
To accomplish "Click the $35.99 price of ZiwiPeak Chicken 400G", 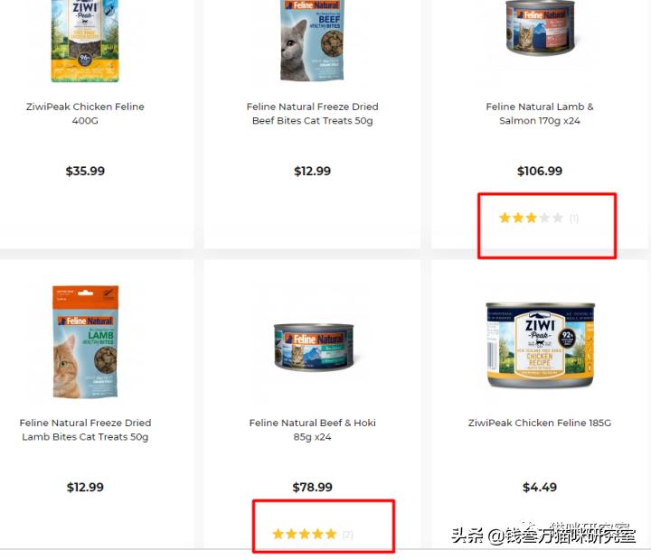I will [x=85, y=171].
